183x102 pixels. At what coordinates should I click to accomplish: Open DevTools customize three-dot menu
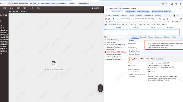click(178, 16)
